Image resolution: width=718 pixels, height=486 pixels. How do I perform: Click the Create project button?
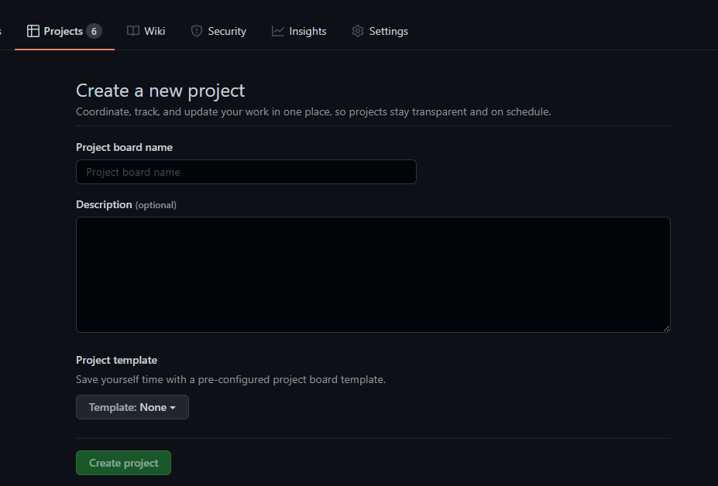[x=124, y=463]
